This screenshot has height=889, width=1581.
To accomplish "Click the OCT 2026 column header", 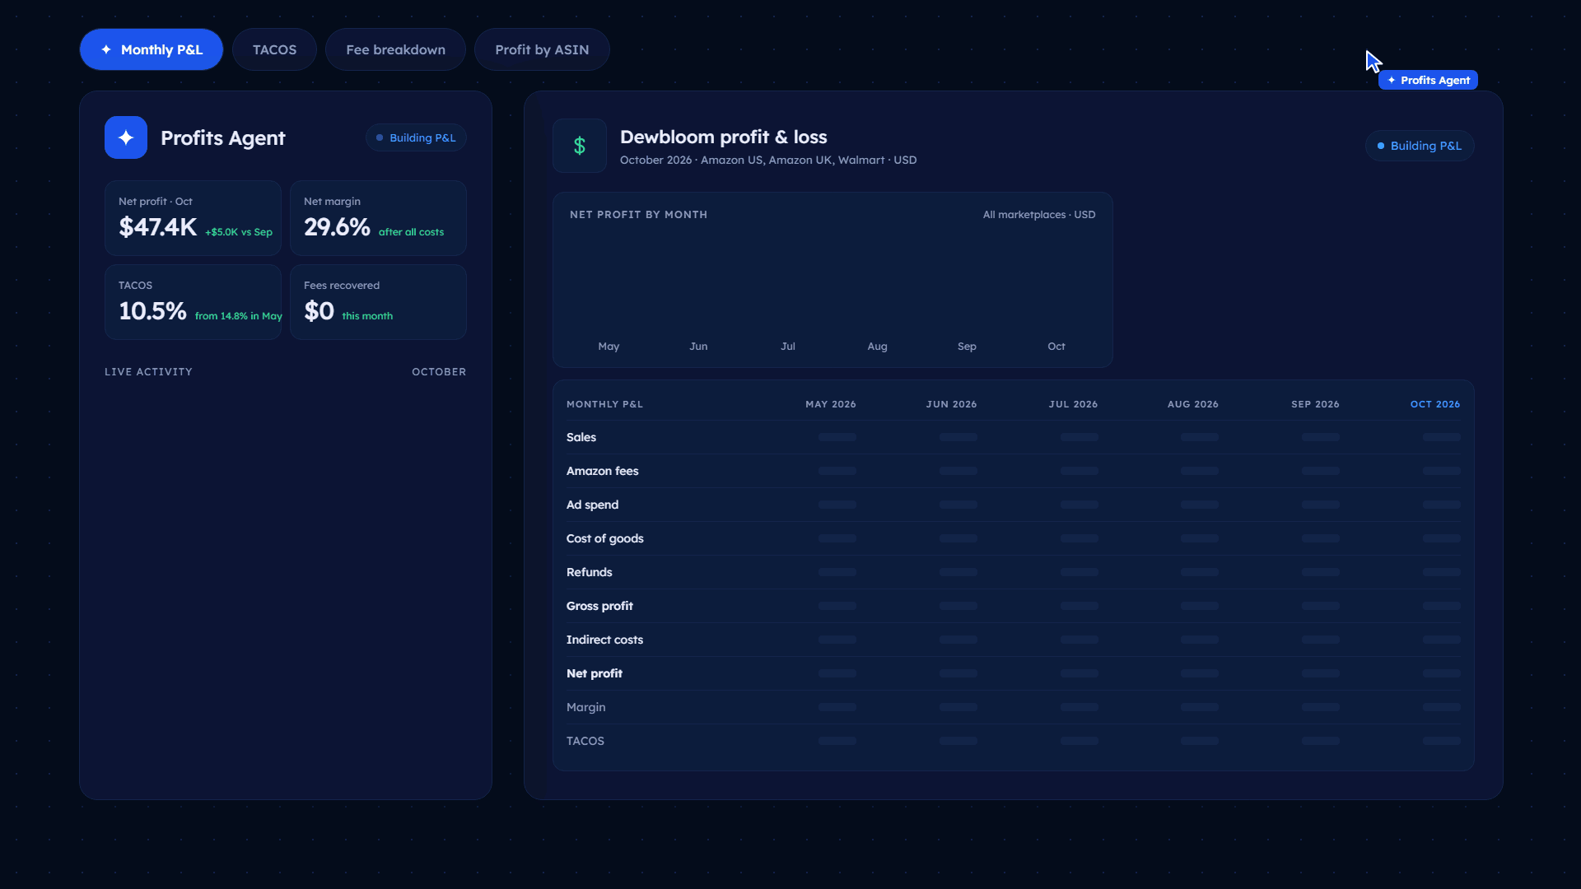I will [x=1435, y=404].
